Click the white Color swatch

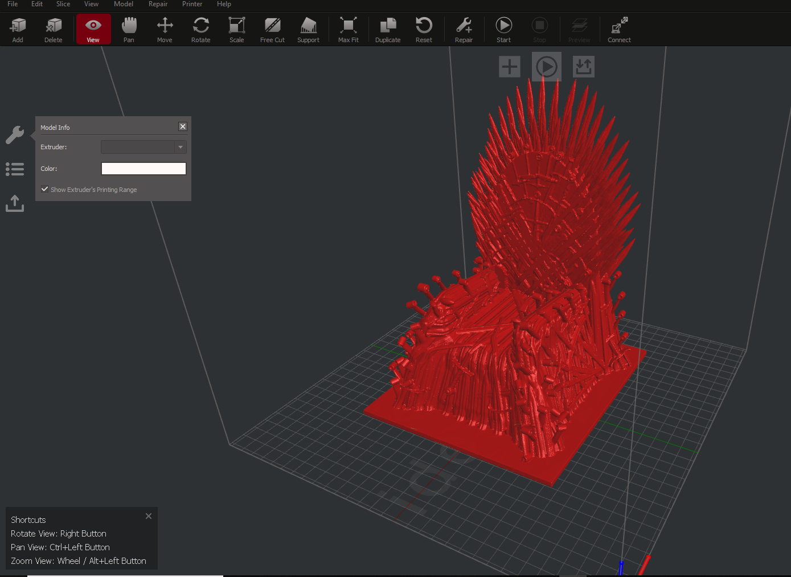tap(144, 169)
